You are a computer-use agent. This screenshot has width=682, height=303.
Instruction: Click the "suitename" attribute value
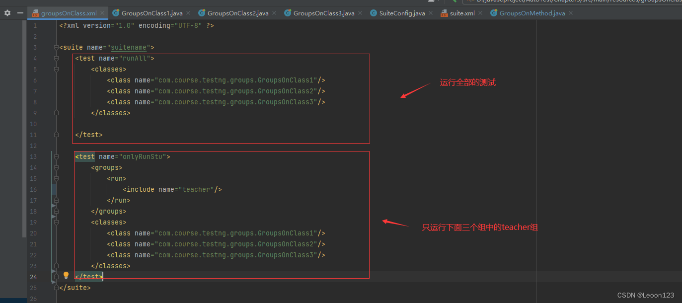click(x=129, y=48)
